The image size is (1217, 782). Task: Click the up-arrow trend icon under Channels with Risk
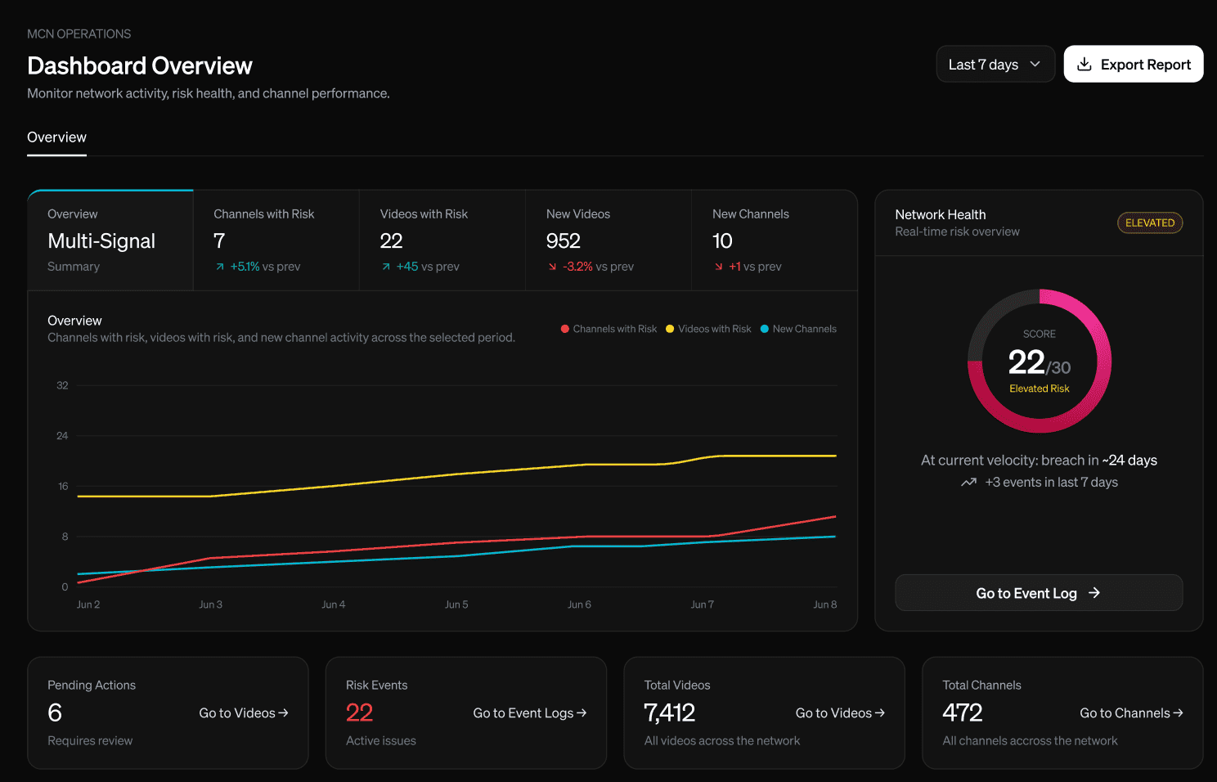(x=220, y=267)
